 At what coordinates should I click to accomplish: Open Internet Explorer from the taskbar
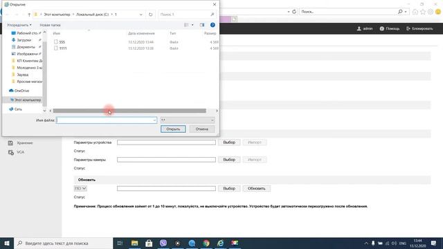click(x=220, y=243)
